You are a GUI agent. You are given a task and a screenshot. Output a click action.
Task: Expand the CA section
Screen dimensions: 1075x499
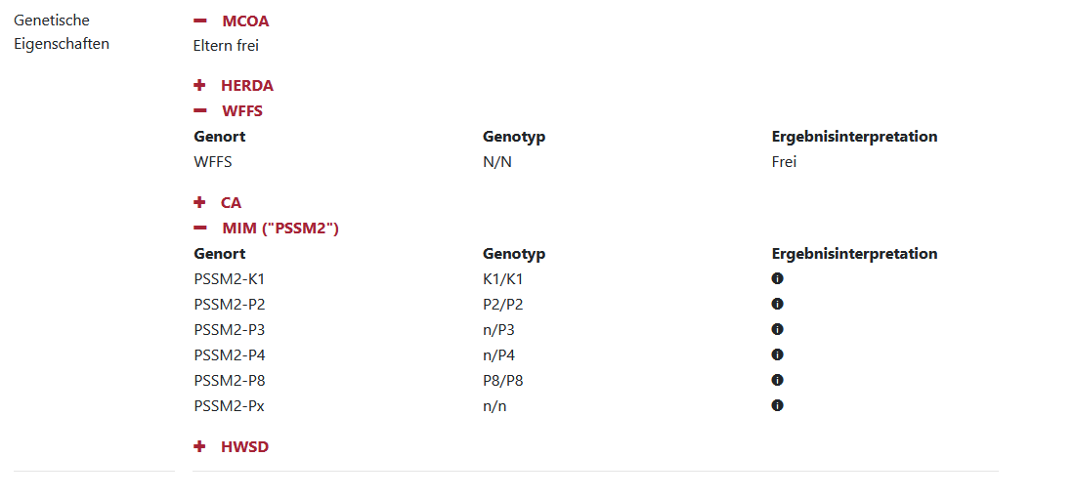(x=231, y=203)
